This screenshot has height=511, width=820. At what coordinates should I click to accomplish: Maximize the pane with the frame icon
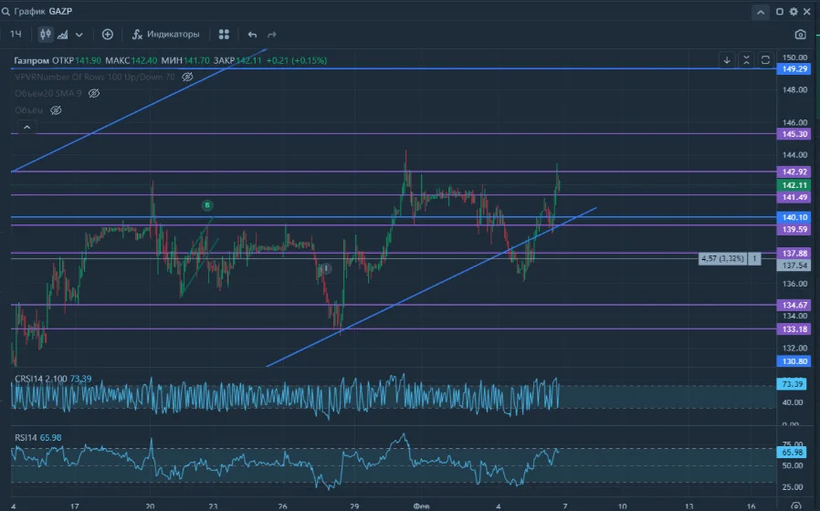765,60
